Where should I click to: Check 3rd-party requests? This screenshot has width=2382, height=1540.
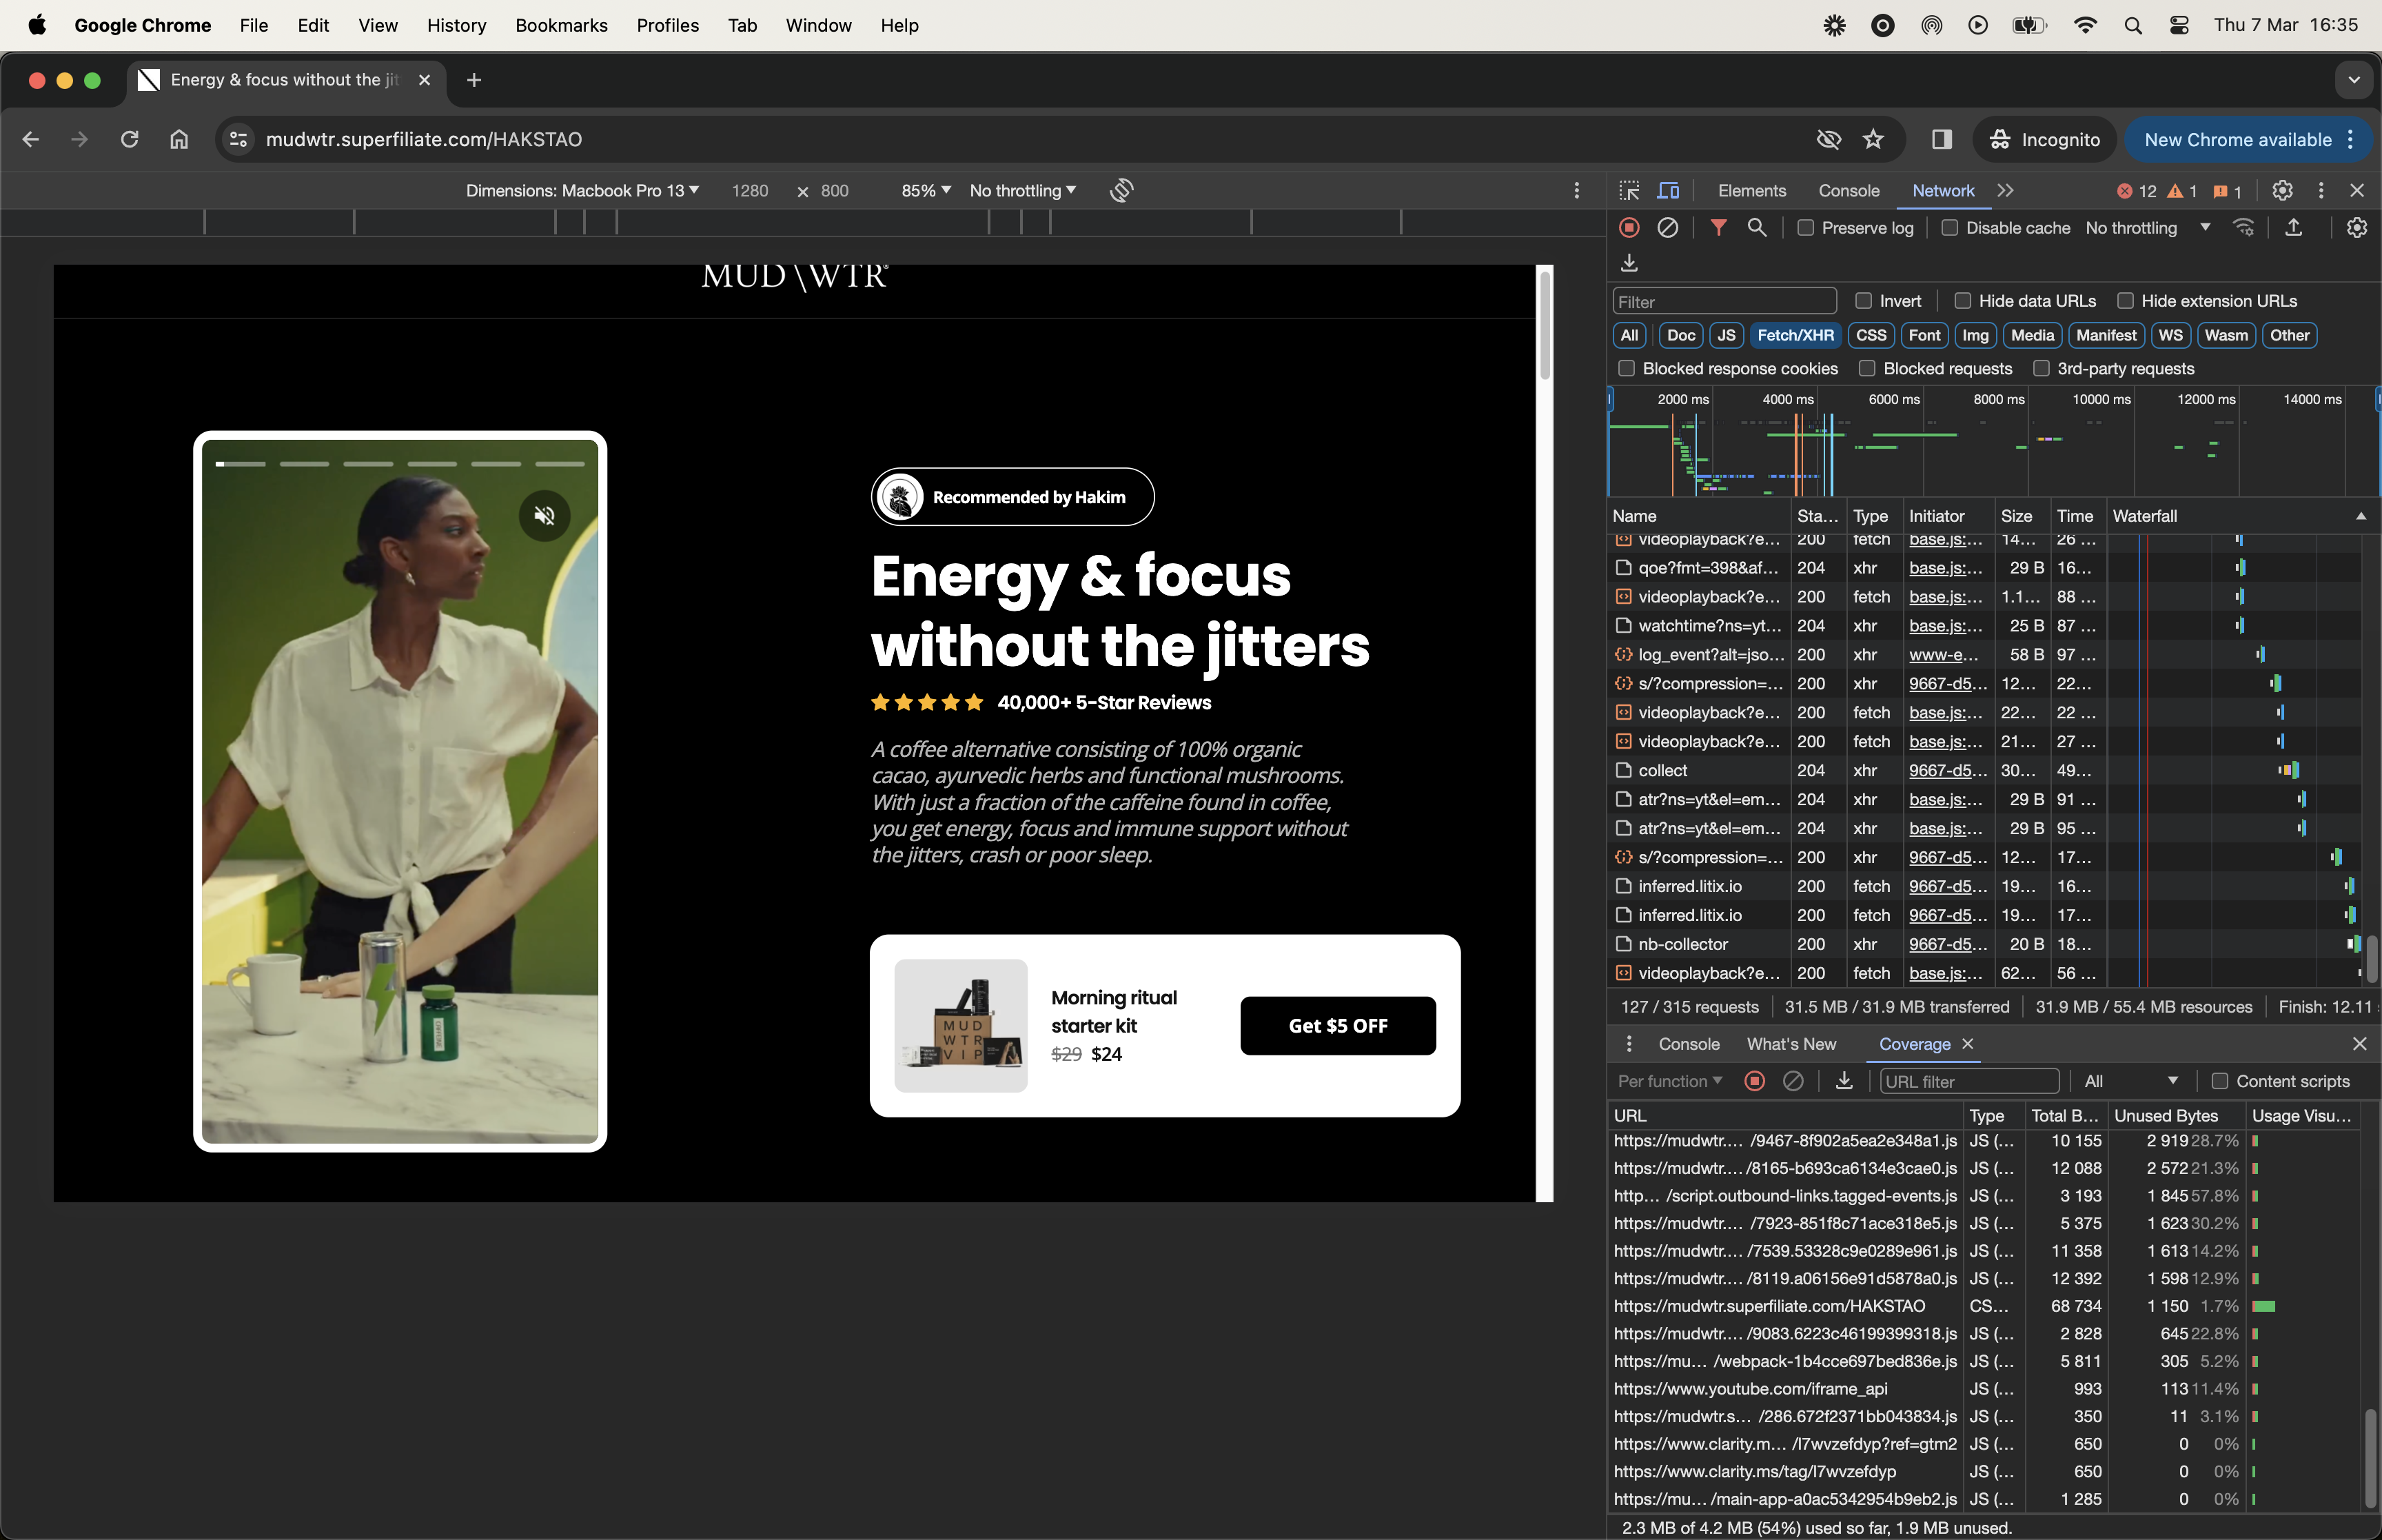tap(2041, 369)
